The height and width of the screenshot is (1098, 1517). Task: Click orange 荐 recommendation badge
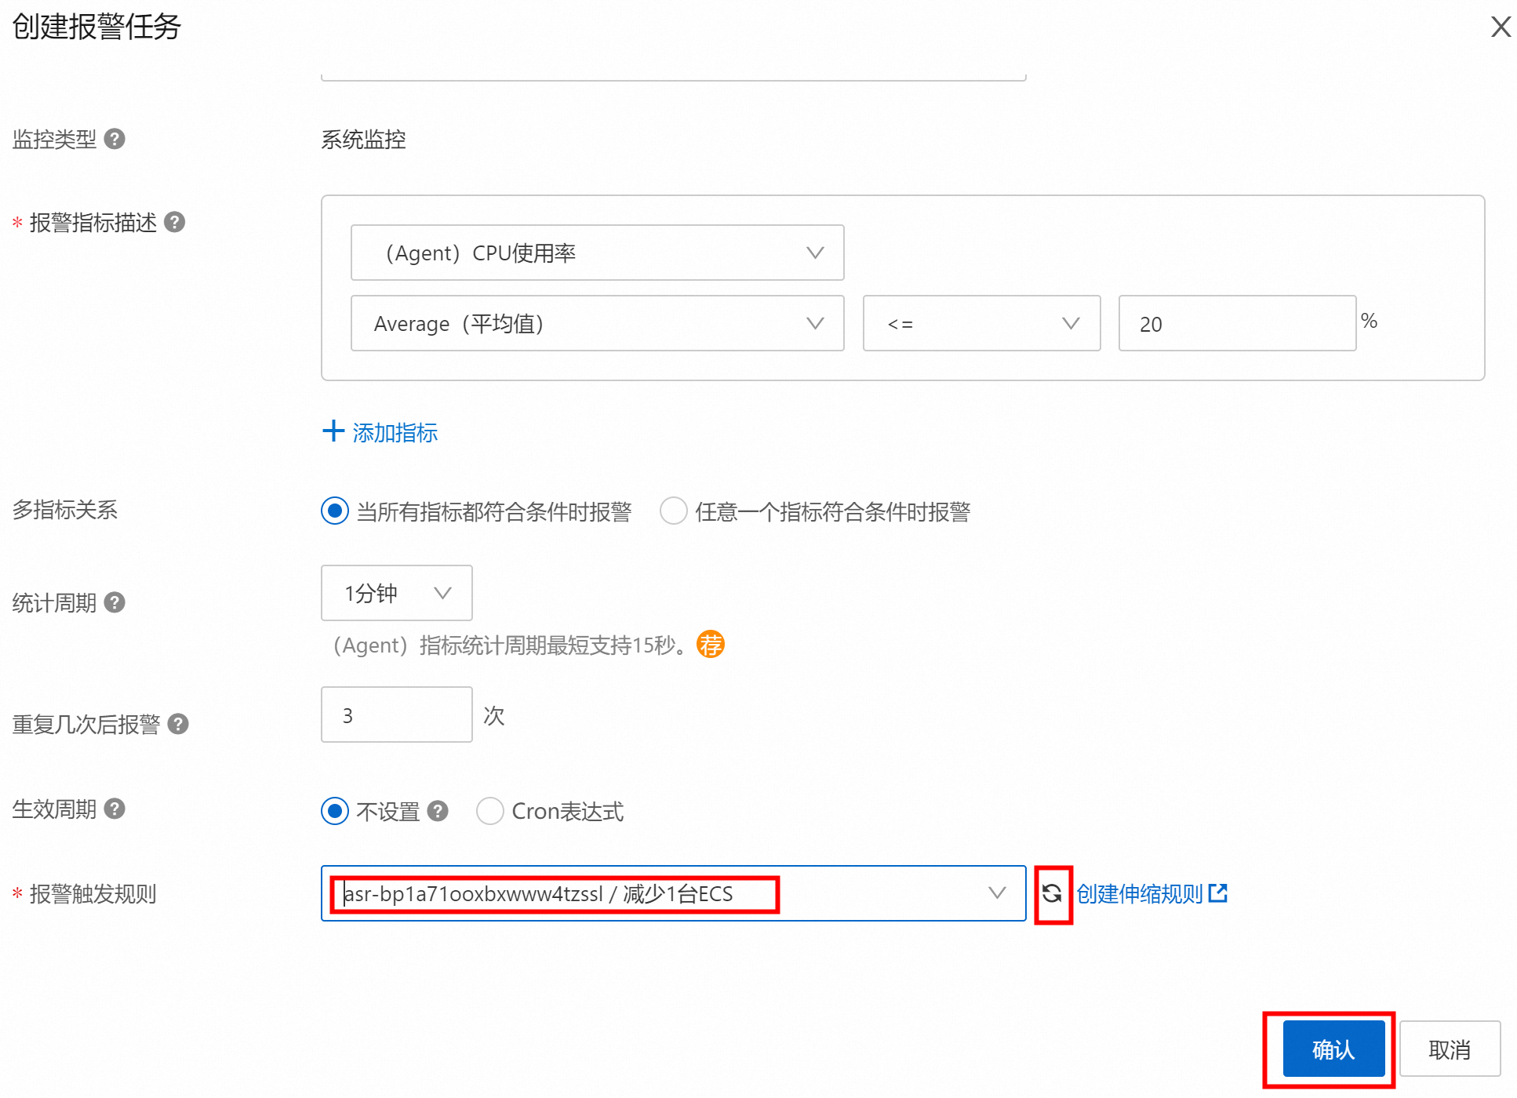point(711,645)
